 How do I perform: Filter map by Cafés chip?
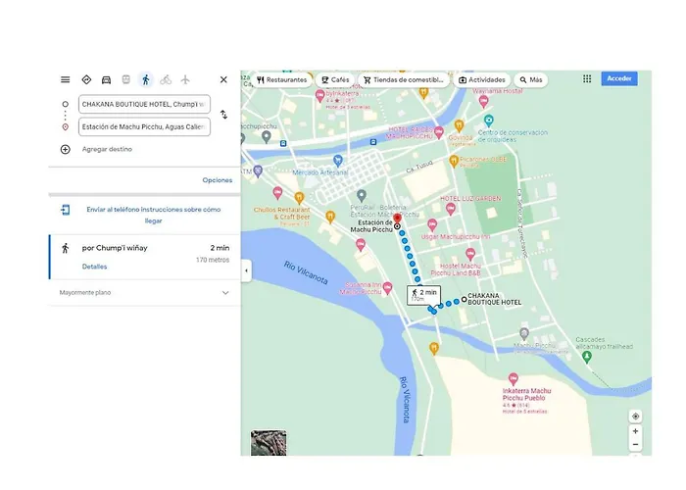335,79
